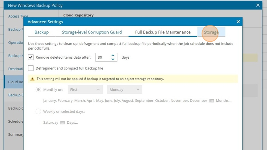
Task: Open the Operation wizard step
Action: (x=15, y=42)
